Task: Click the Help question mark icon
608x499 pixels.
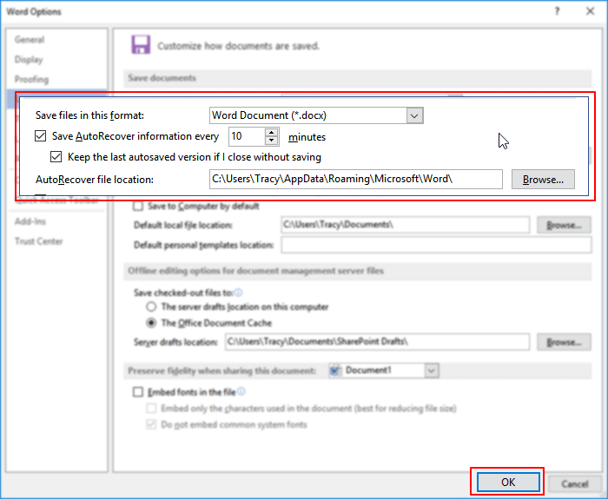Action: pos(558,11)
